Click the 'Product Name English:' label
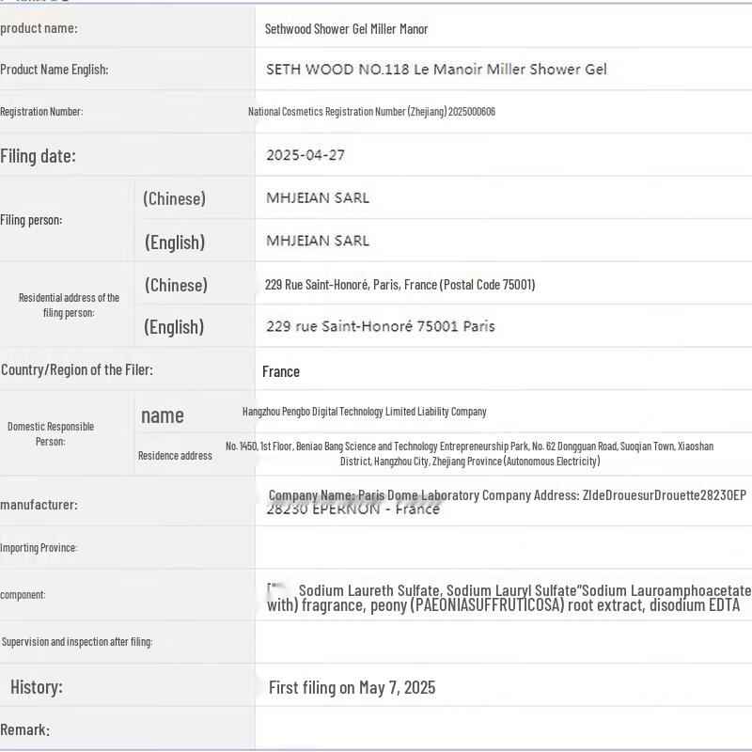This screenshot has width=752, height=752. (55, 70)
